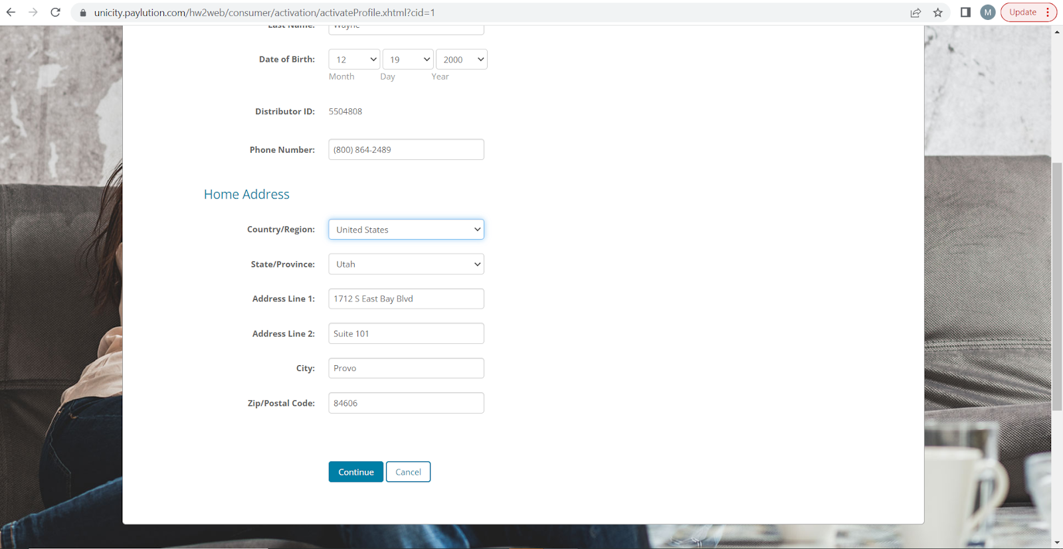Click the browser forward arrow
This screenshot has height=549, width=1063.
pos(33,13)
